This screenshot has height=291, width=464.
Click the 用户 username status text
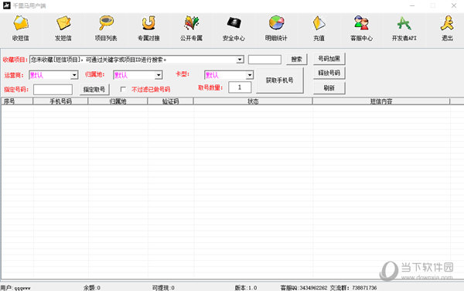click(x=15, y=288)
